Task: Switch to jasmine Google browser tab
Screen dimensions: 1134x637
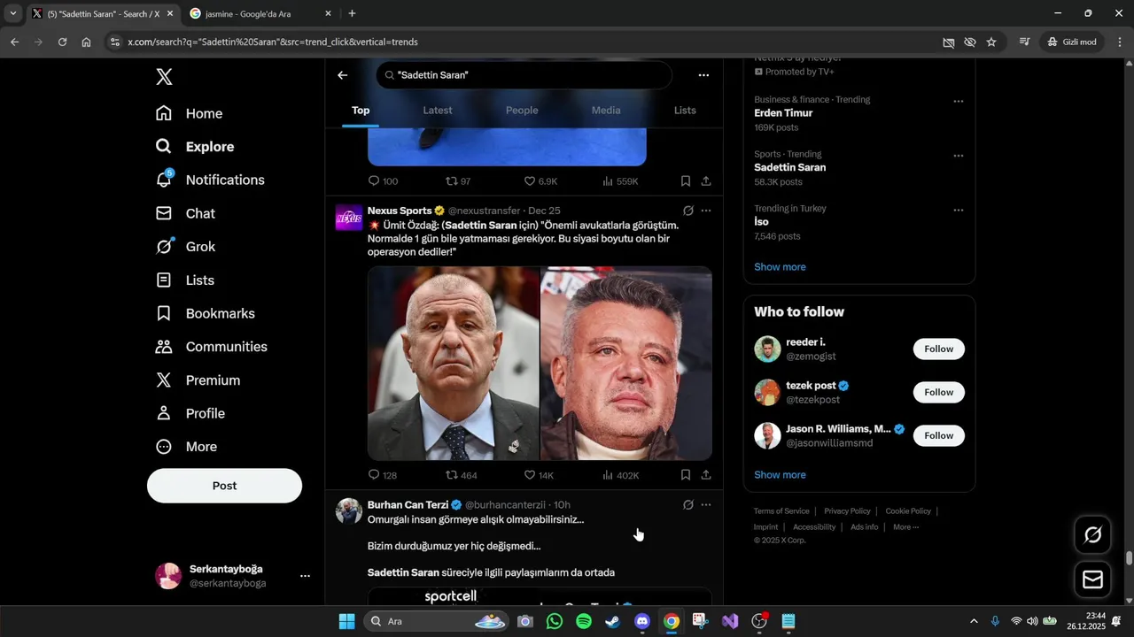Action: coord(260,14)
